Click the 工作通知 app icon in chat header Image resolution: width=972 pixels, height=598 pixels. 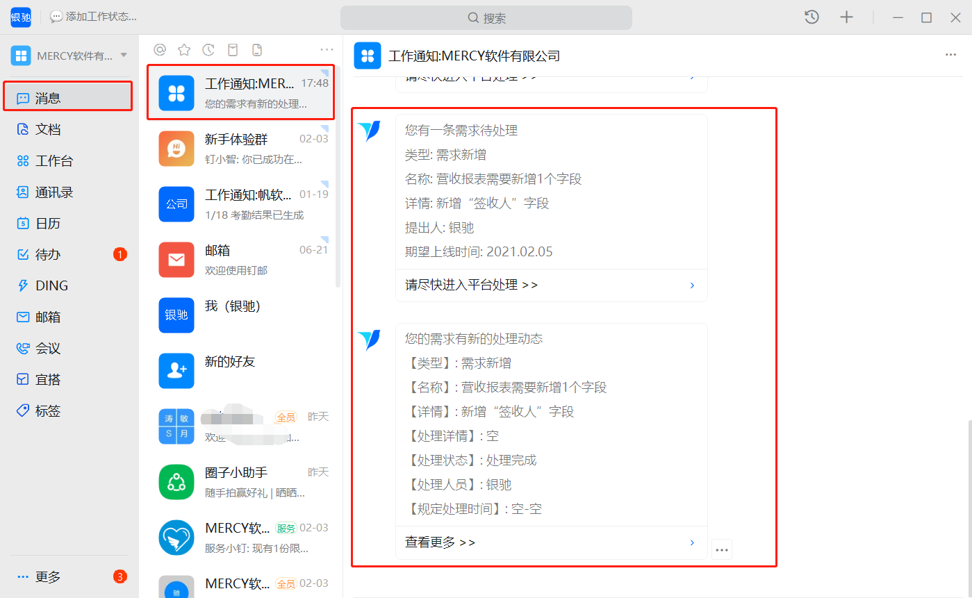(368, 56)
